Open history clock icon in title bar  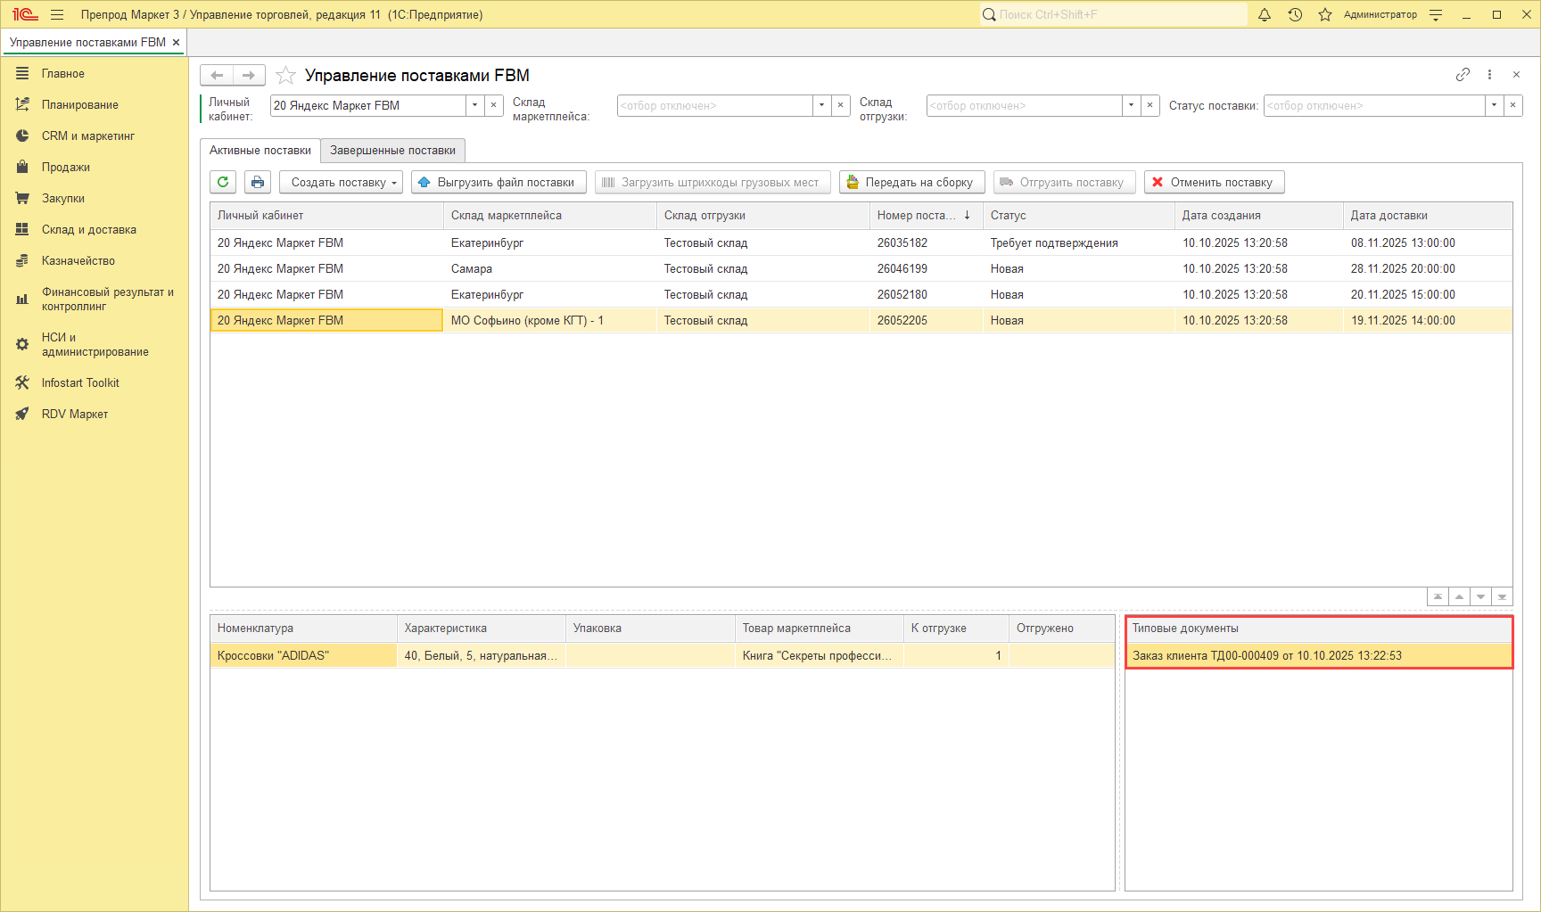point(1295,14)
